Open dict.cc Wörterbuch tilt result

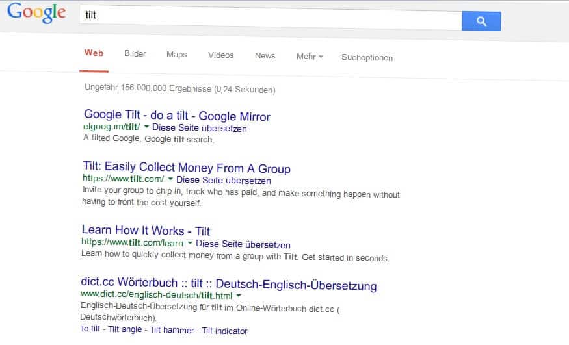(229, 284)
